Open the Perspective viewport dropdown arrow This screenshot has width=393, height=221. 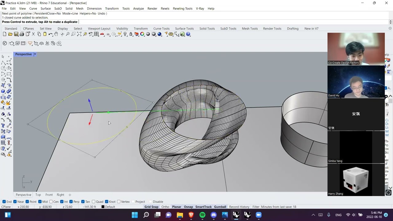click(x=35, y=54)
